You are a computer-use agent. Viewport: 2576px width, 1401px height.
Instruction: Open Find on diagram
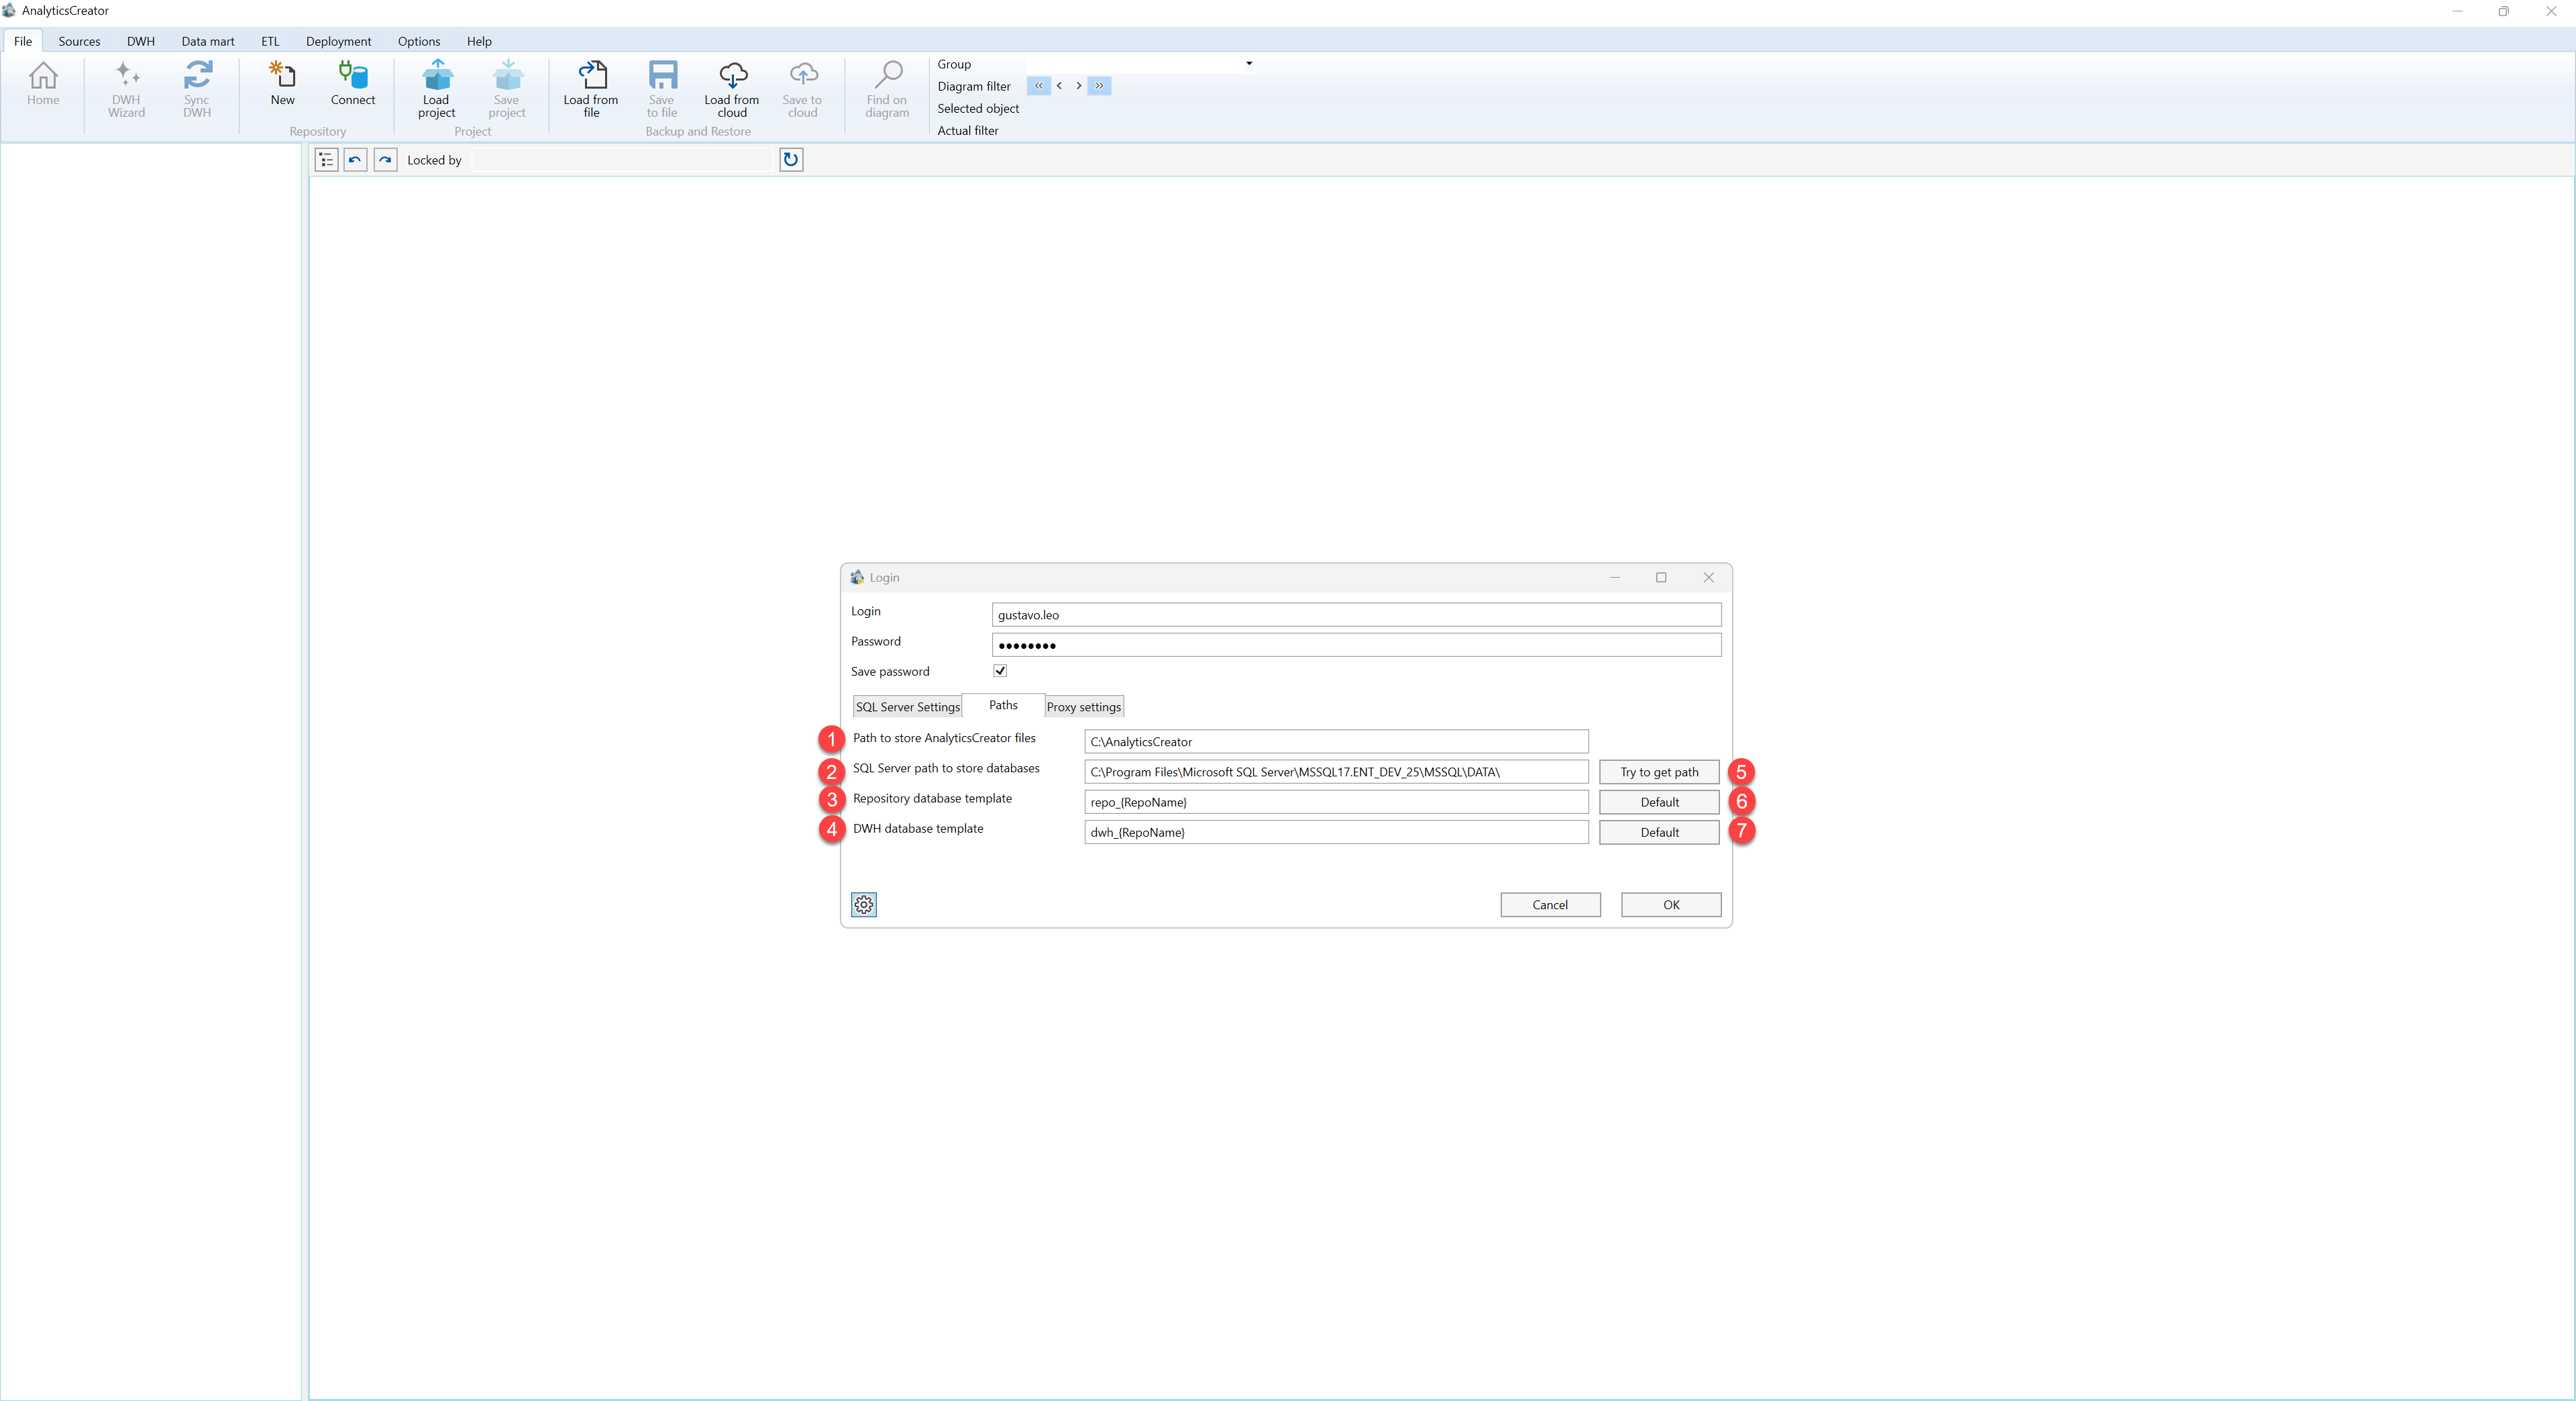pyautogui.click(x=887, y=89)
